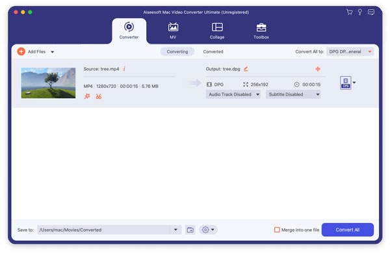Screen dimensions: 390x253
Task: Open the Audio Track Disabled dropdown
Action: [233, 94]
